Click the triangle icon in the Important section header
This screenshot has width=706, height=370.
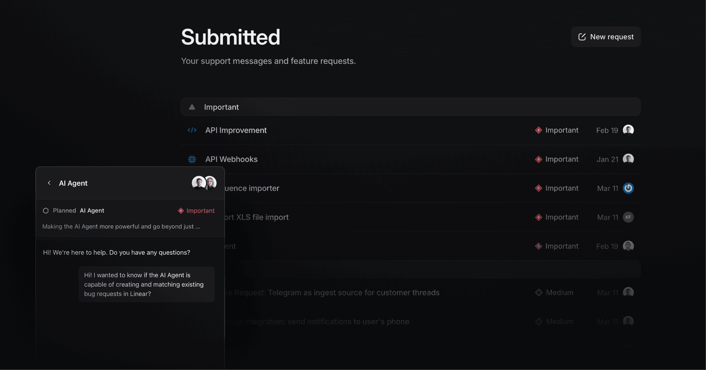192,107
